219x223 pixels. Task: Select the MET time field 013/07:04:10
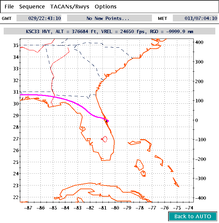click(x=195, y=18)
